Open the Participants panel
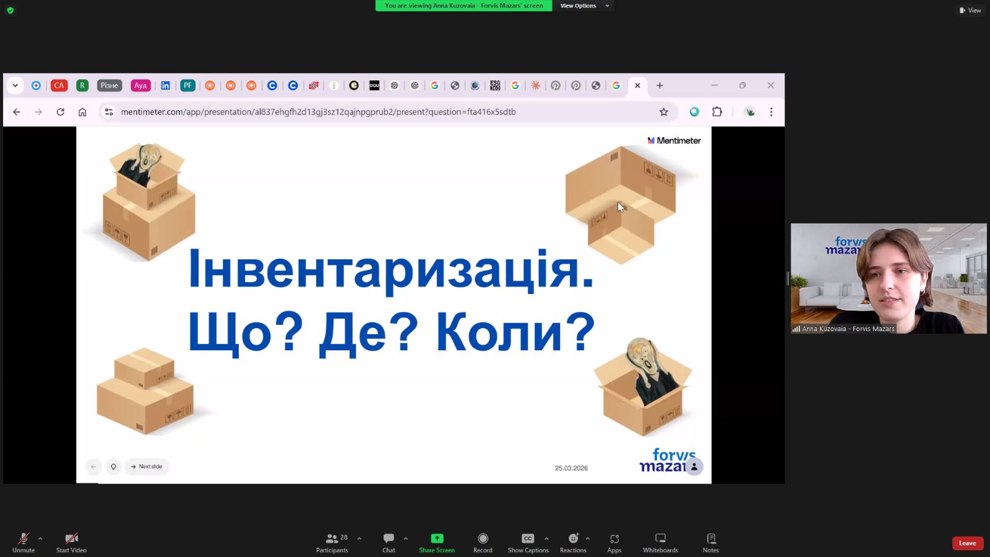 point(332,542)
